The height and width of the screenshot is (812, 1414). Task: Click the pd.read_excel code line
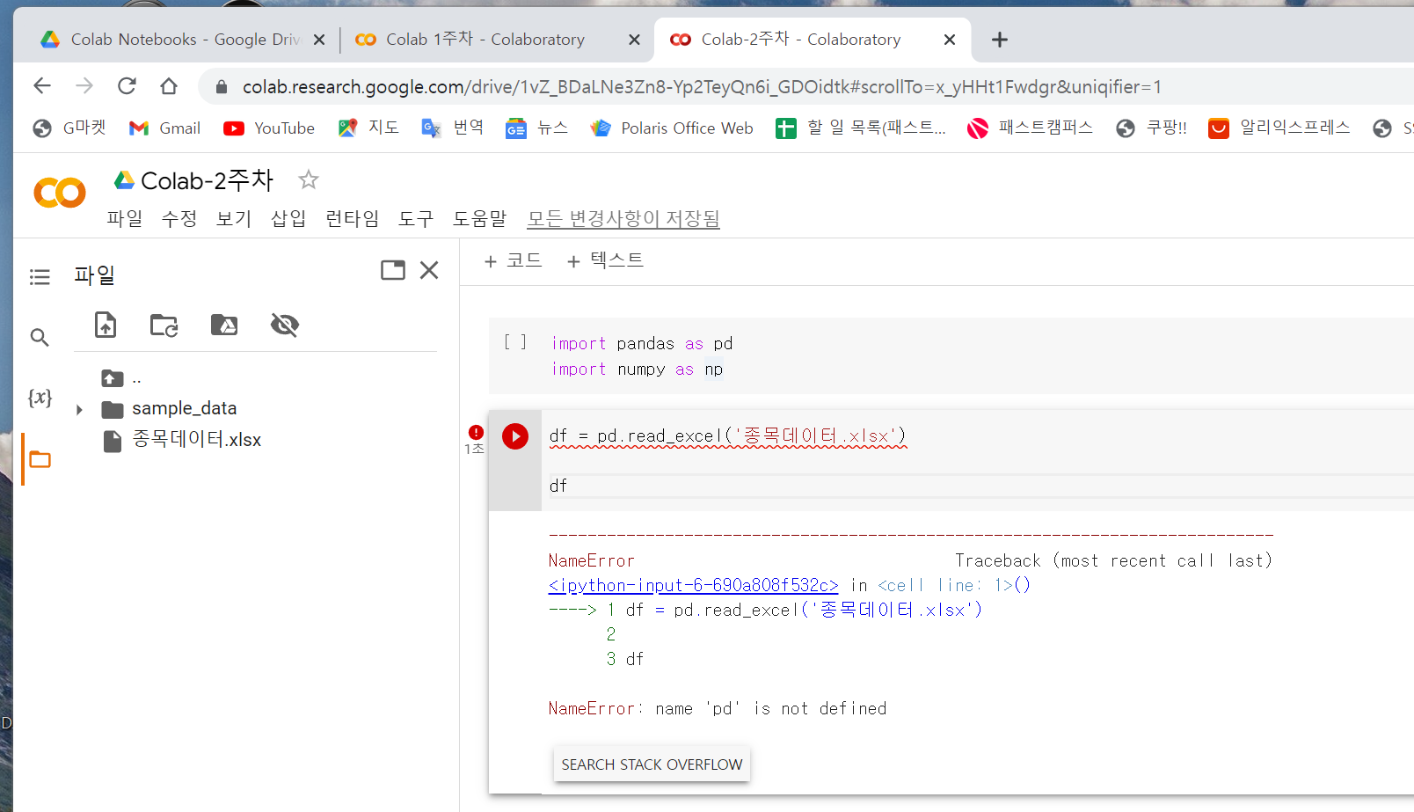[x=727, y=435]
